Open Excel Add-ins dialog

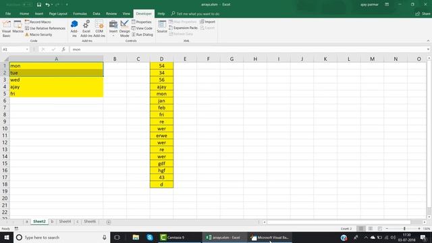[x=86, y=28]
